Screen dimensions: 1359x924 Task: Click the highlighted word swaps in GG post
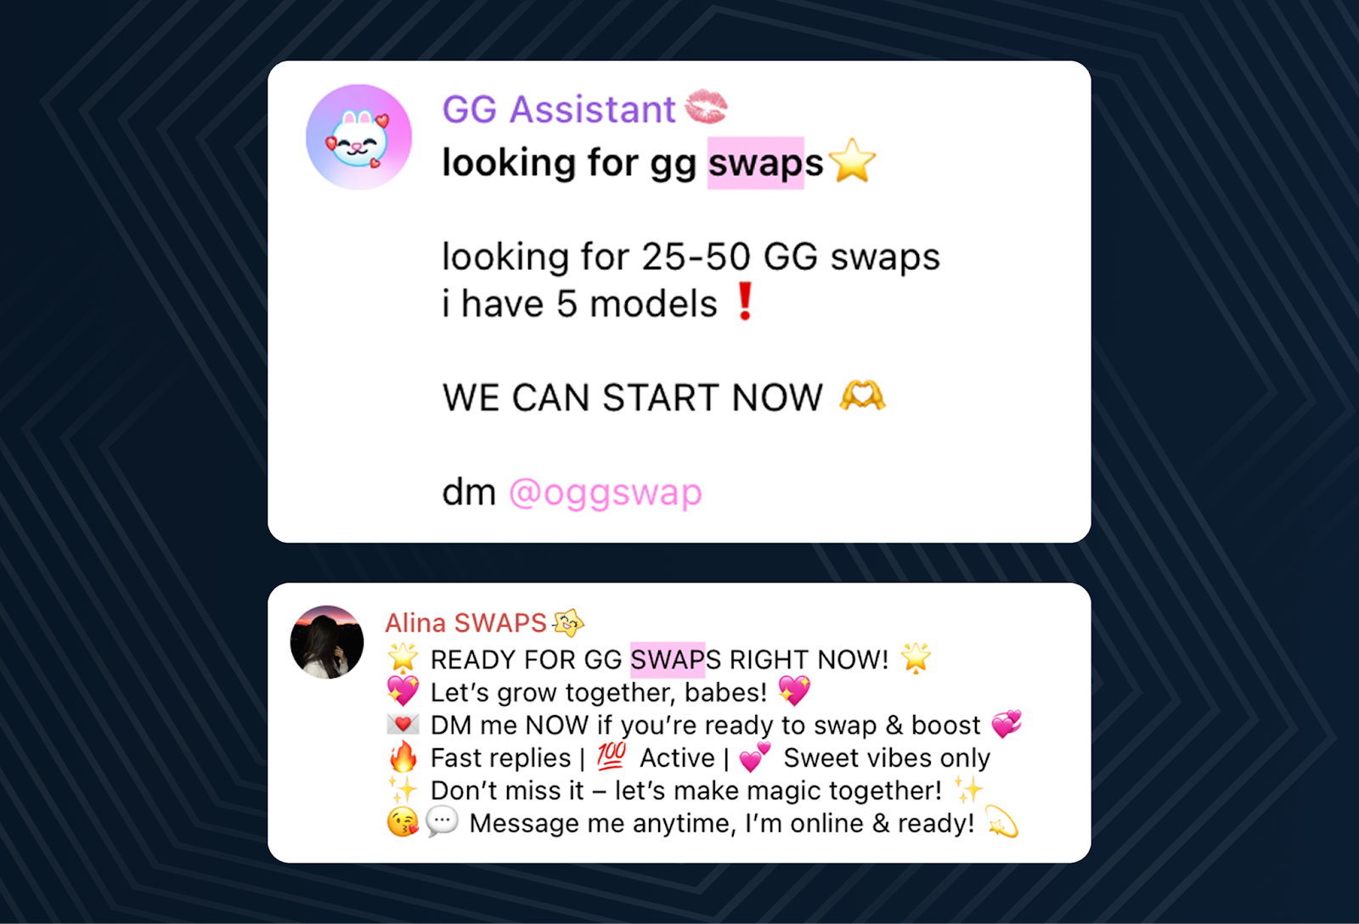pyautogui.click(x=756, y=163)
